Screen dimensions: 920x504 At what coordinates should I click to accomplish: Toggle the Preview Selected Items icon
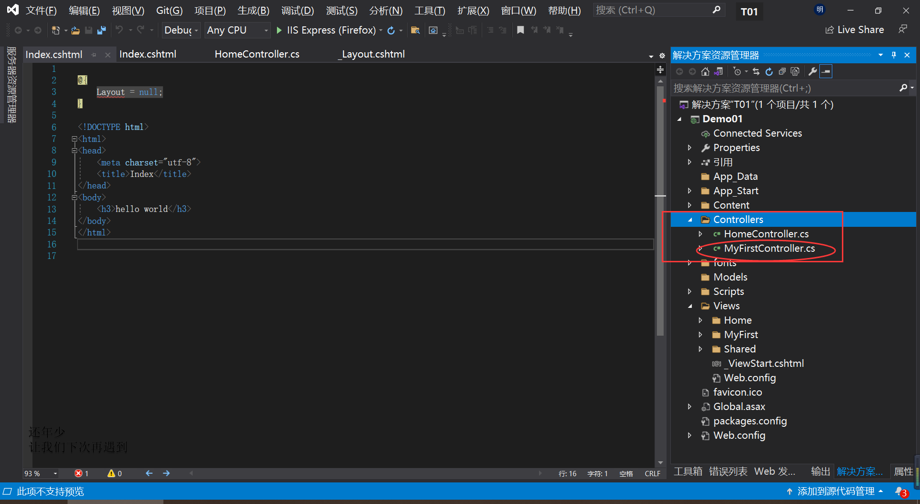tap(826, 71)
